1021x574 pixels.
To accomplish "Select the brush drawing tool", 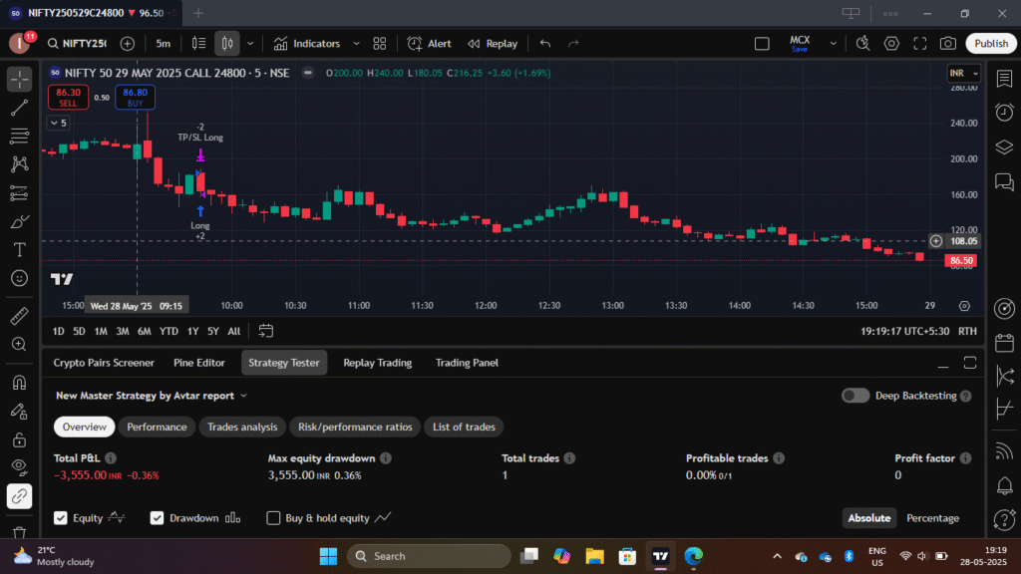I will point(20,222).
